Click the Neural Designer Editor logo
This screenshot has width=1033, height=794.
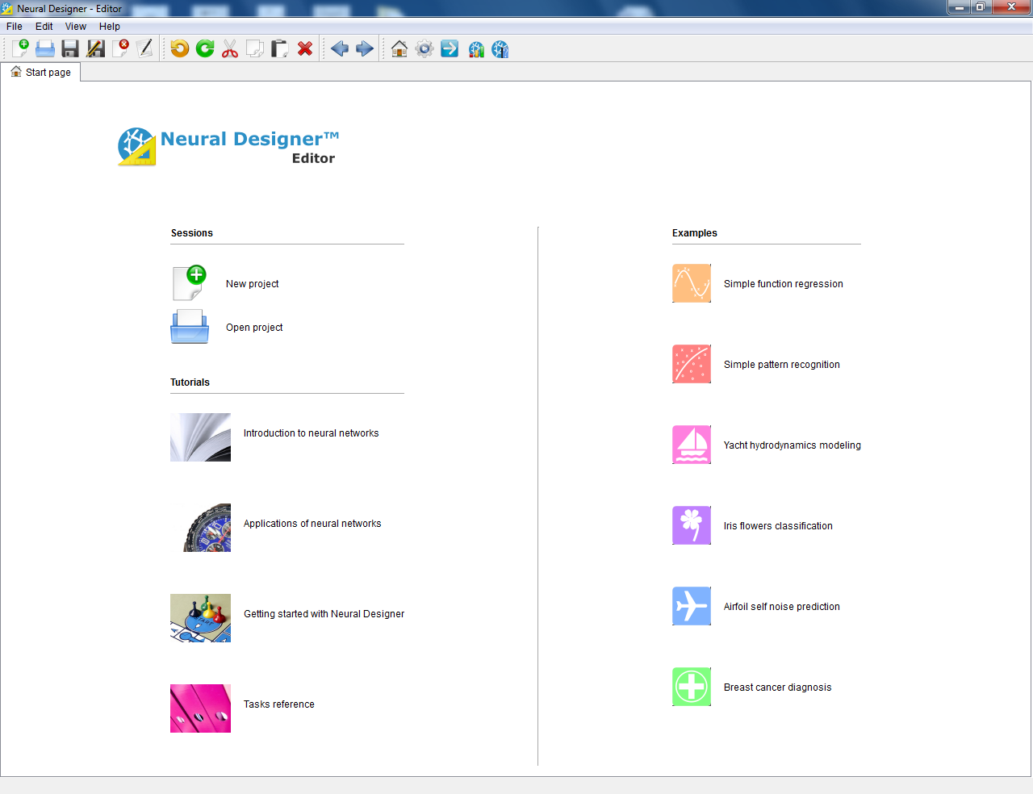point(228,147)
